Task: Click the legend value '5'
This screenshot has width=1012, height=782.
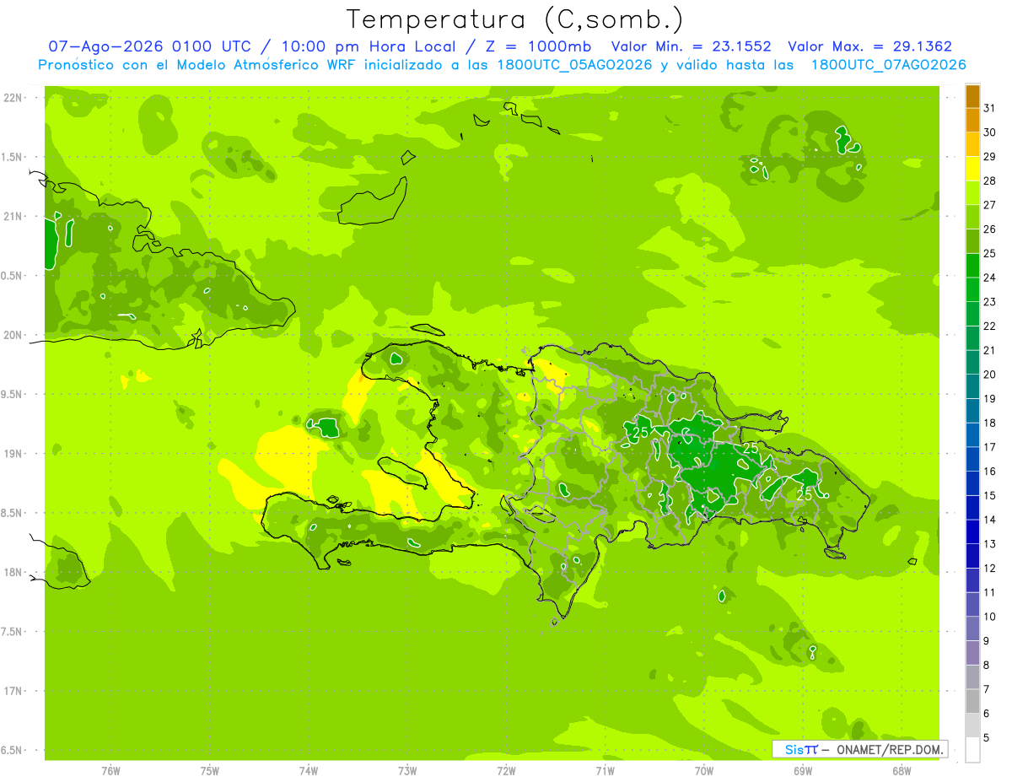Action: (x=986, y=737)
